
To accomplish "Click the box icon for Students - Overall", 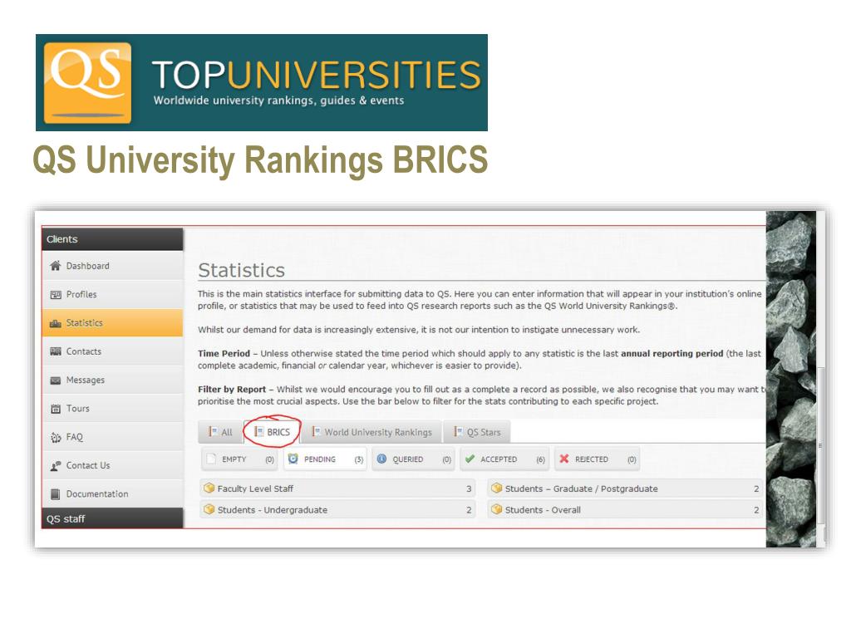I will (496, 509).
